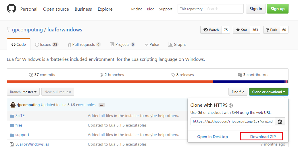298x147 pixels.
Task: Click the orange segment of language bar
Action: click(110, 82)
